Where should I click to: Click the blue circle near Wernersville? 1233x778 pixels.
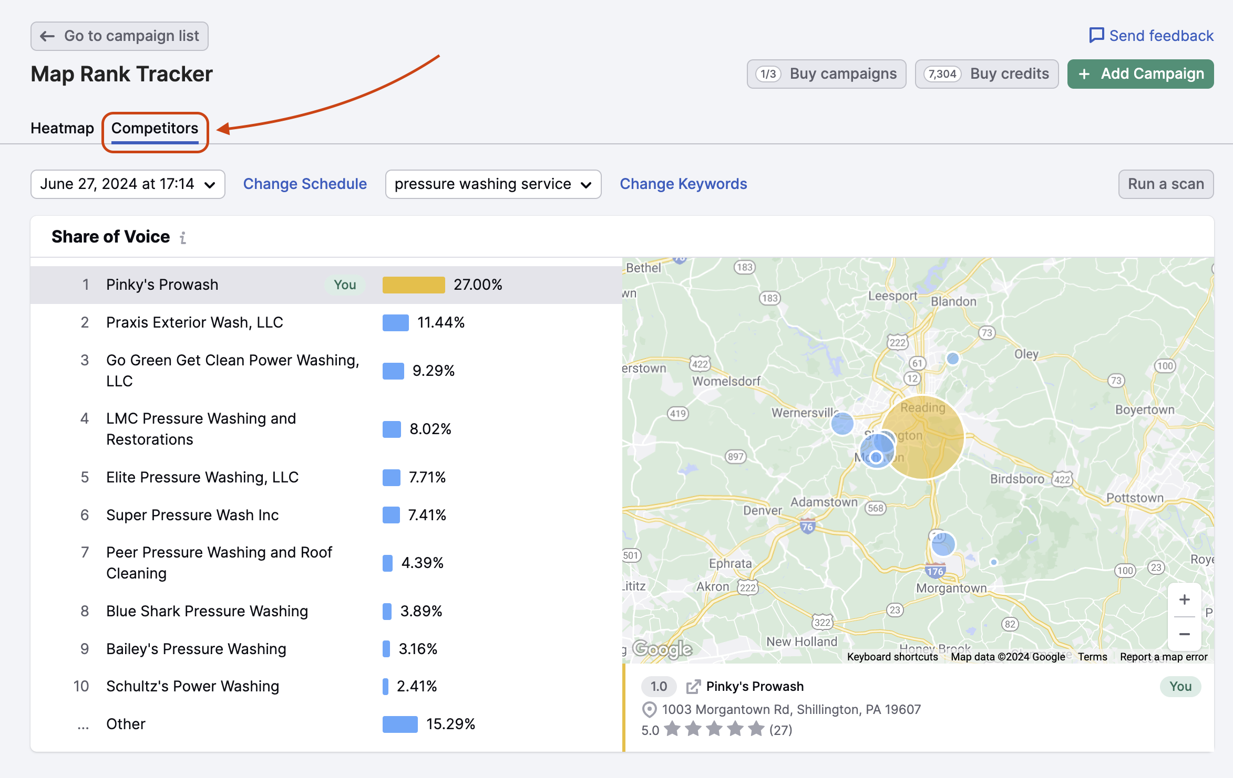[842, 423]
